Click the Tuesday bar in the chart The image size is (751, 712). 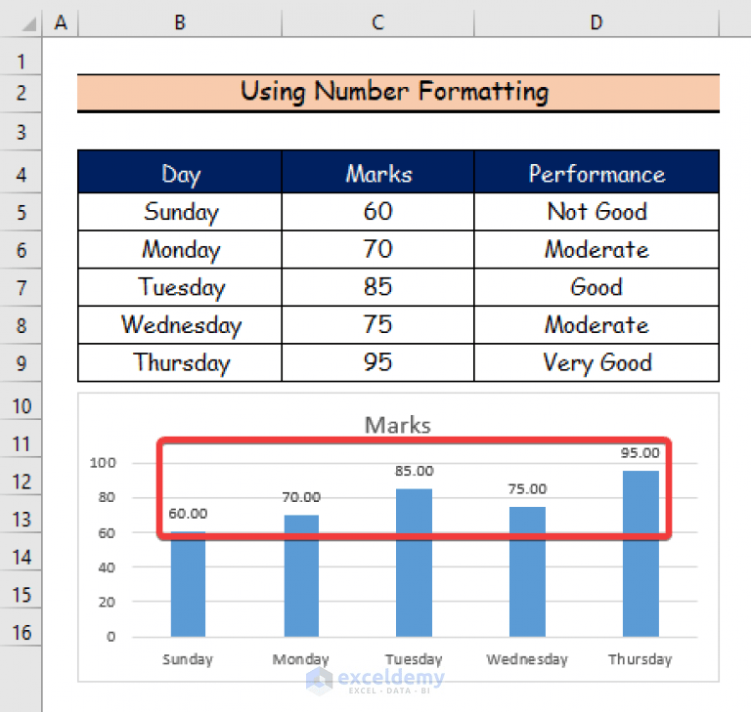[x=414, y=563]
